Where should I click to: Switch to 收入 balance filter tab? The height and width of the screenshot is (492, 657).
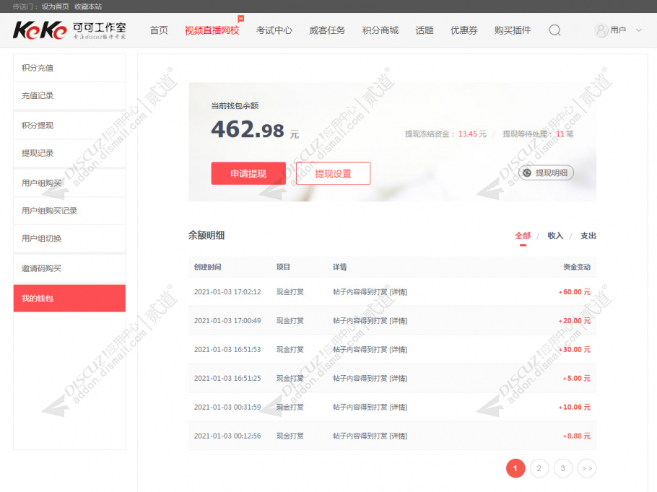555,236
